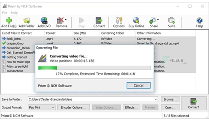Click the Help icon in toolbar
Viewport: 209px width, 121px height.
[199, 22]
